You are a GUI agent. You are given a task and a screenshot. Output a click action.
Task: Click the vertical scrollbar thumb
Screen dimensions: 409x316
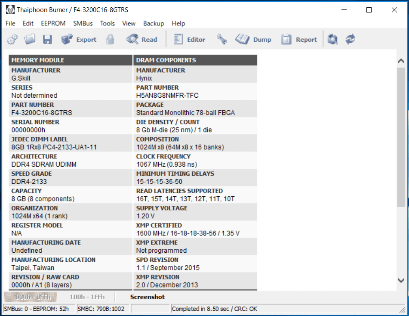(x=401, y=137)
